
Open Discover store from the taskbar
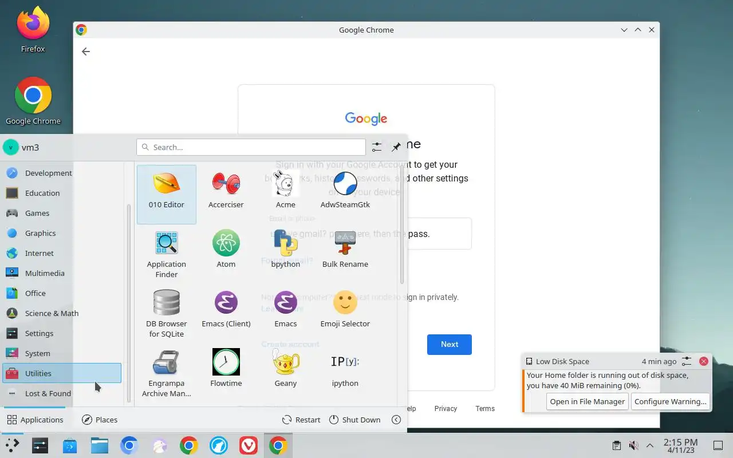69,445
